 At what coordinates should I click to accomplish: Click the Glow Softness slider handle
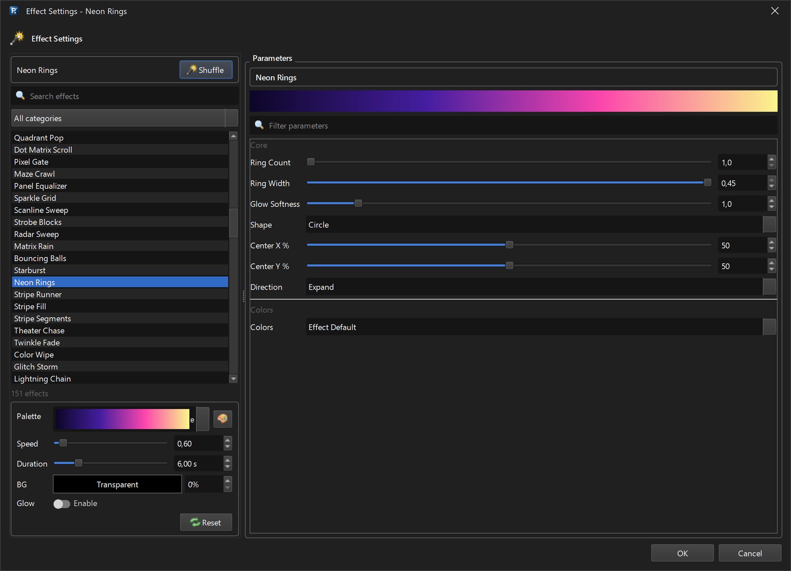pyautogui.click(x=358, y=203)
